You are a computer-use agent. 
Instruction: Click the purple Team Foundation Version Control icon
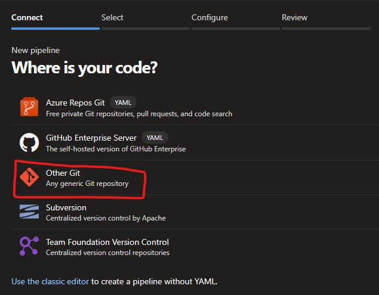[x=29, y=246]
